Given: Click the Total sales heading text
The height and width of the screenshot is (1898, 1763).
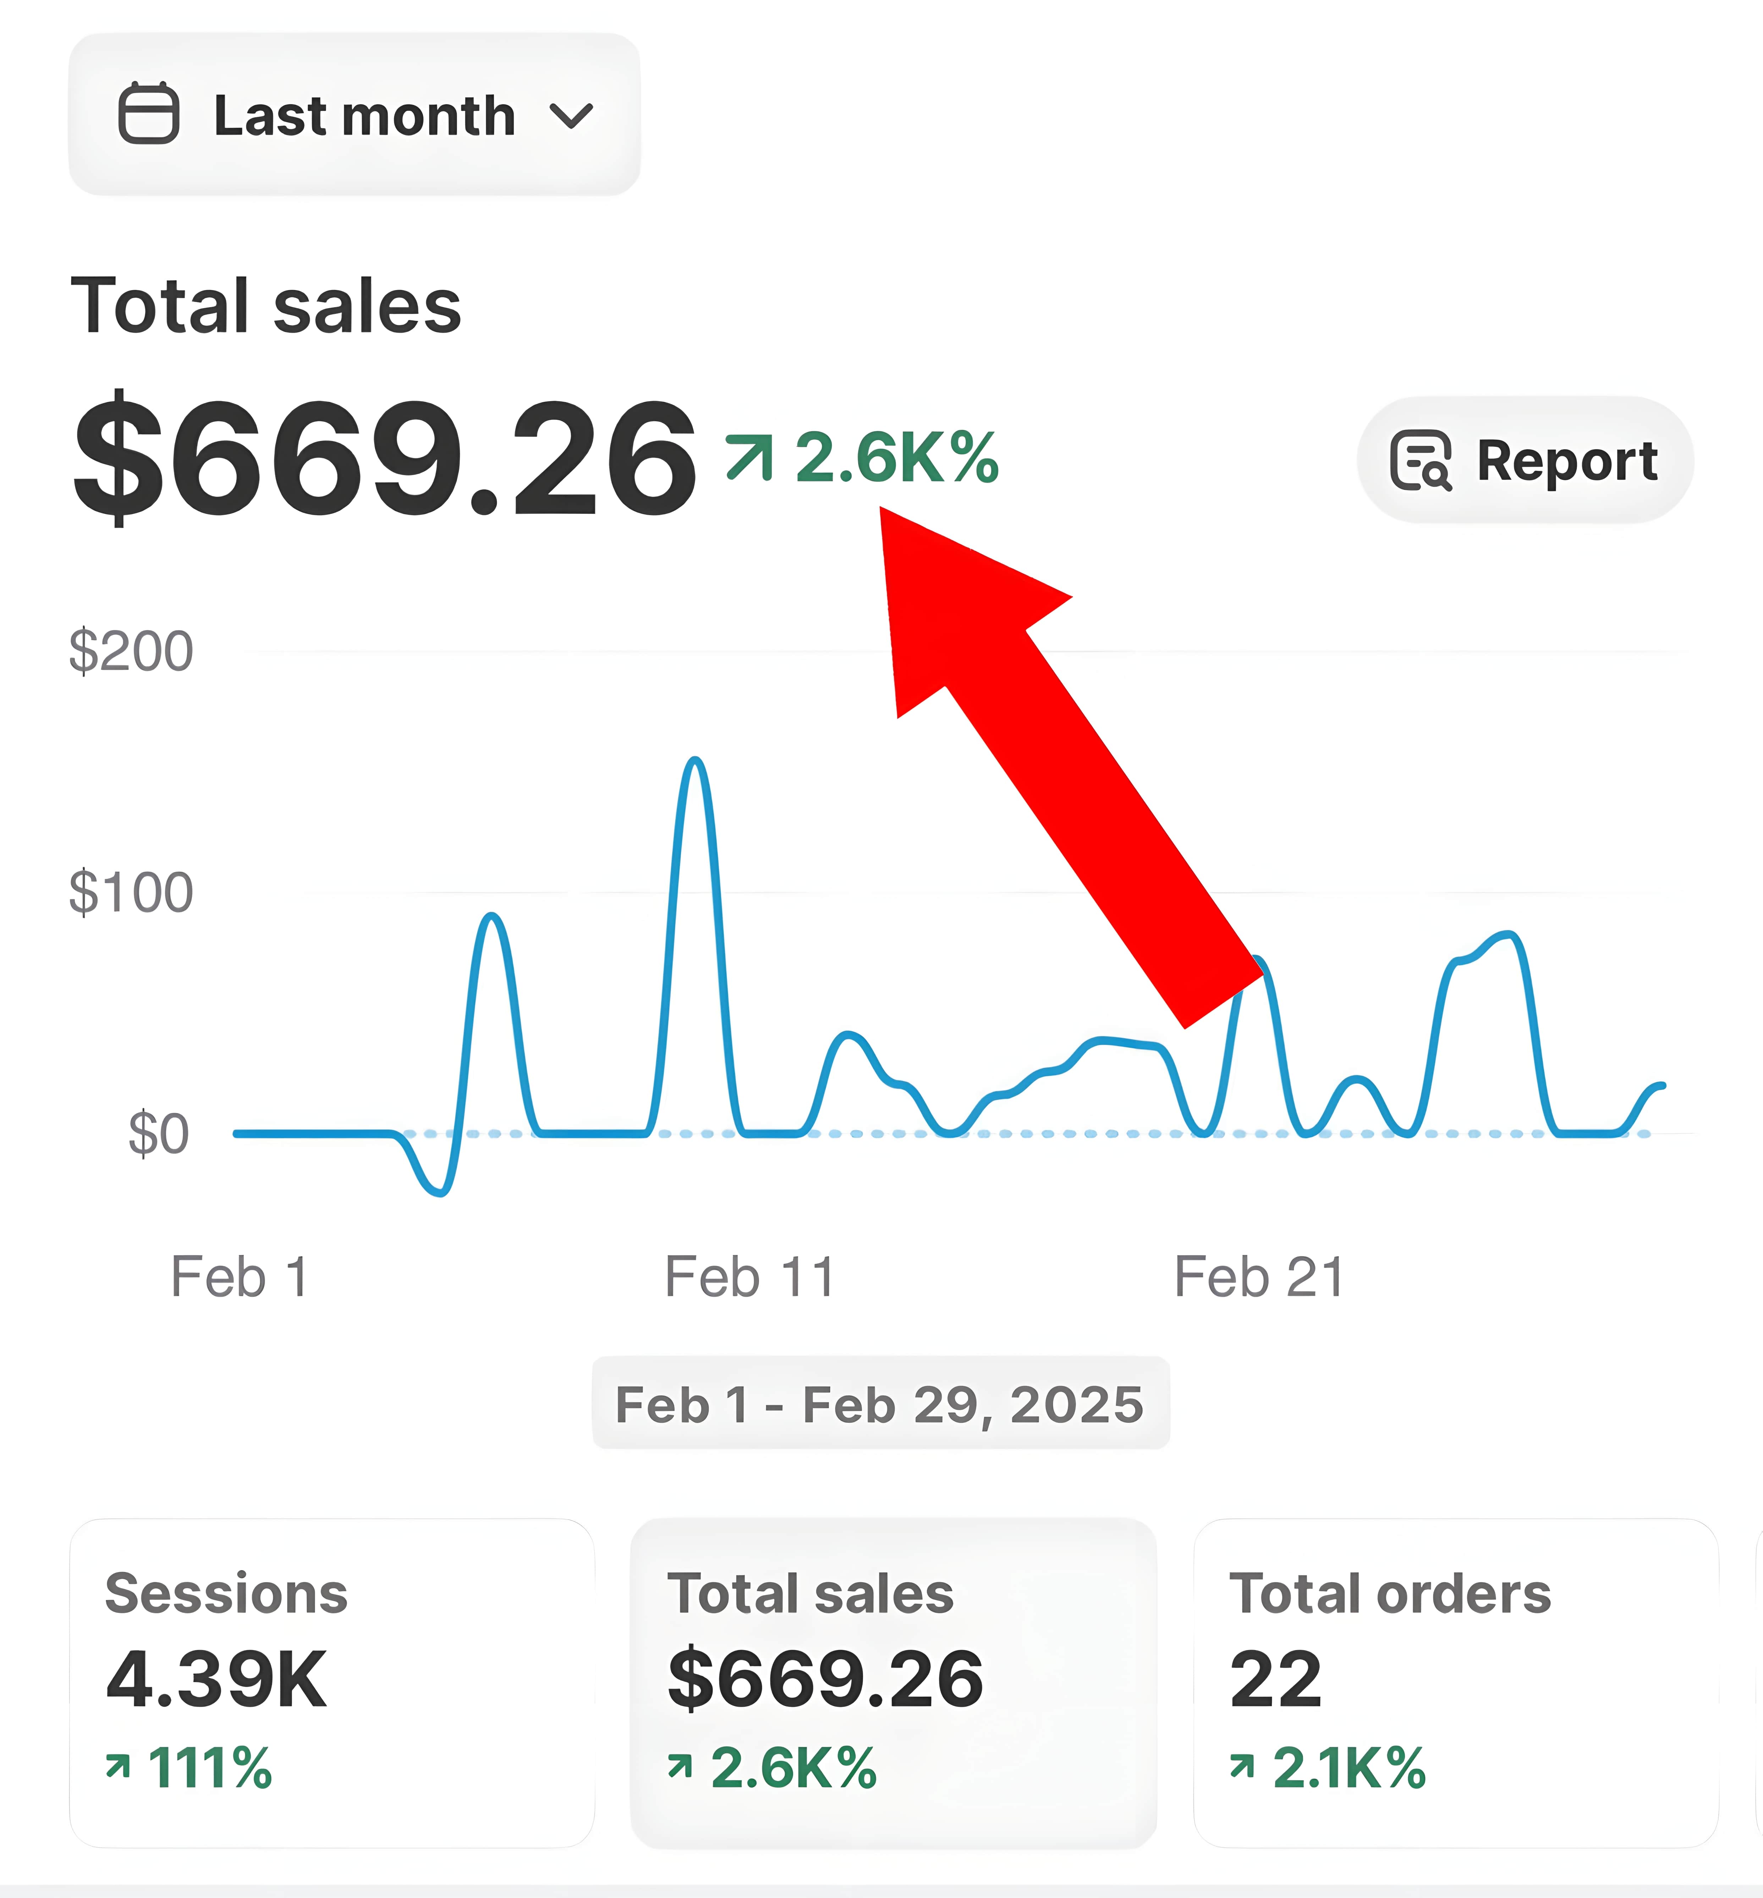Looking at the screenshot, I should [266, 306].
